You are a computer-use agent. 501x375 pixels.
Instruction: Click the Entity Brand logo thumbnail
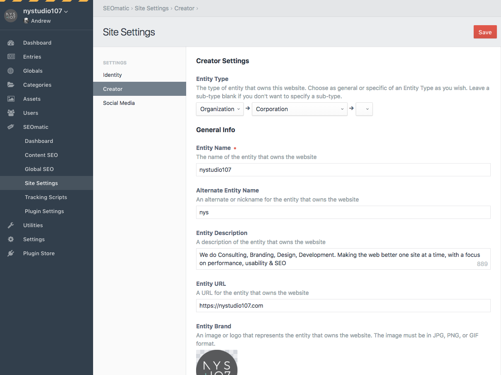point(217,363)
